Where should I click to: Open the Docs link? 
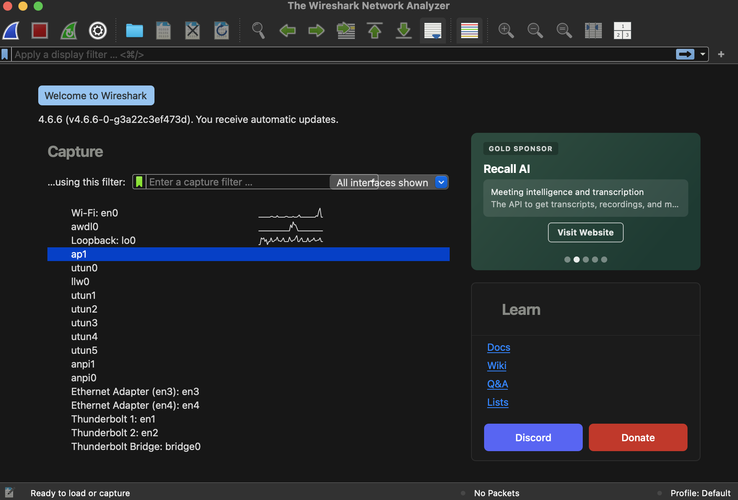pyautogui.click(x=499, y=347)
